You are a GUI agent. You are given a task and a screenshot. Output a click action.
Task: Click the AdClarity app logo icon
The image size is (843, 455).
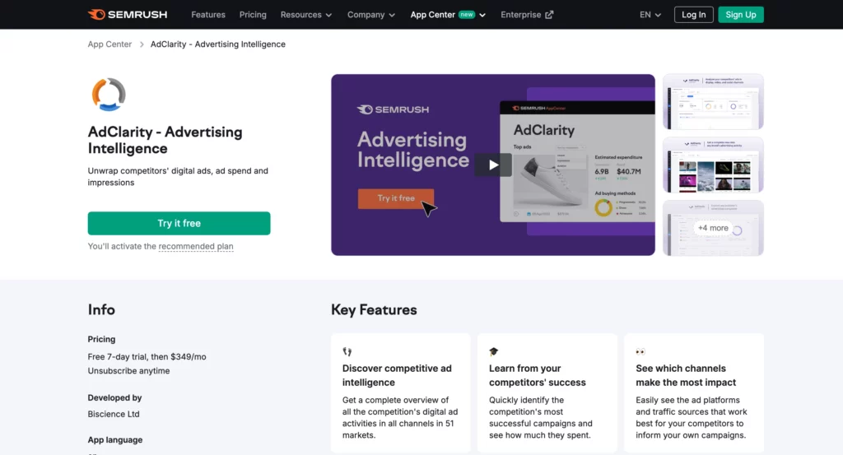[109, 95]
